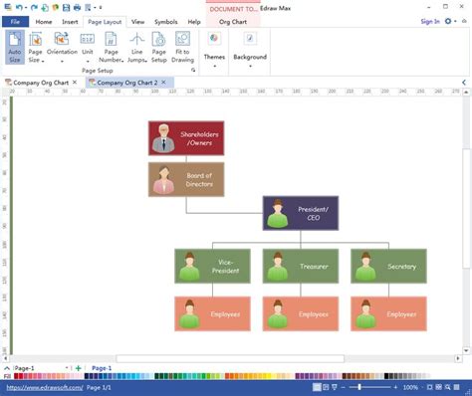Click the Undo icon in quick access

click(19, 7)
